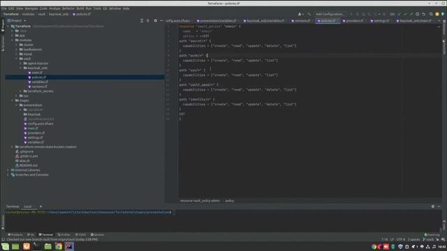Expand the cluster folder
The image size is (447, 251).
click(x=16, y=45)
